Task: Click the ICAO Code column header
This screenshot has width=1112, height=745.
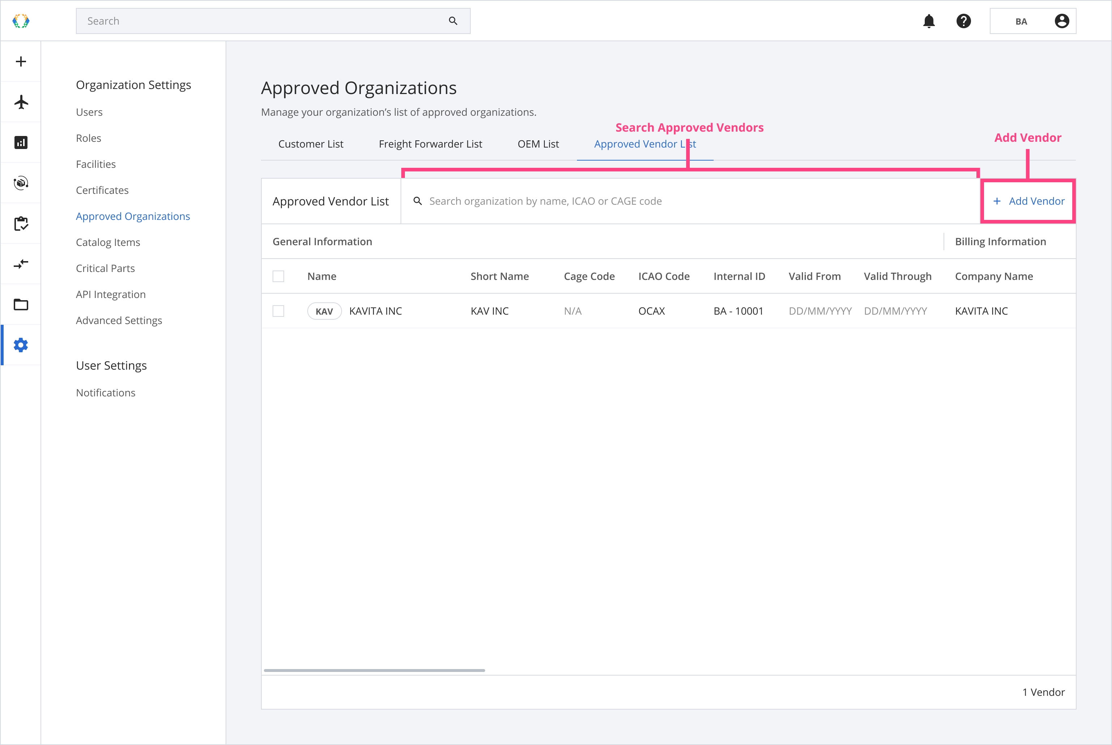Action: [664, 277]
